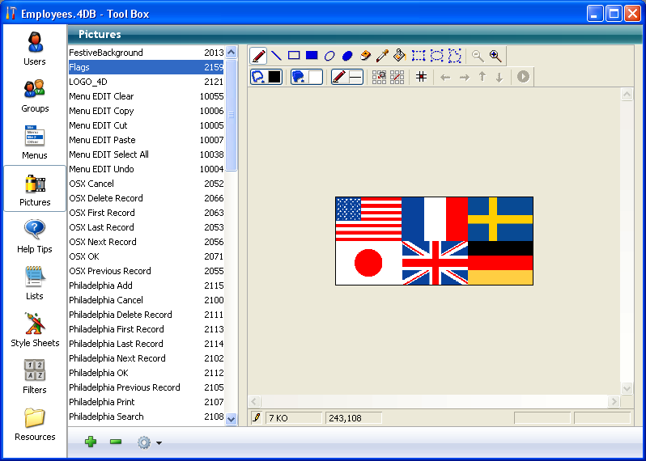
Task: Select the Paint Bucket fill tool
Action: click(401, 56)
